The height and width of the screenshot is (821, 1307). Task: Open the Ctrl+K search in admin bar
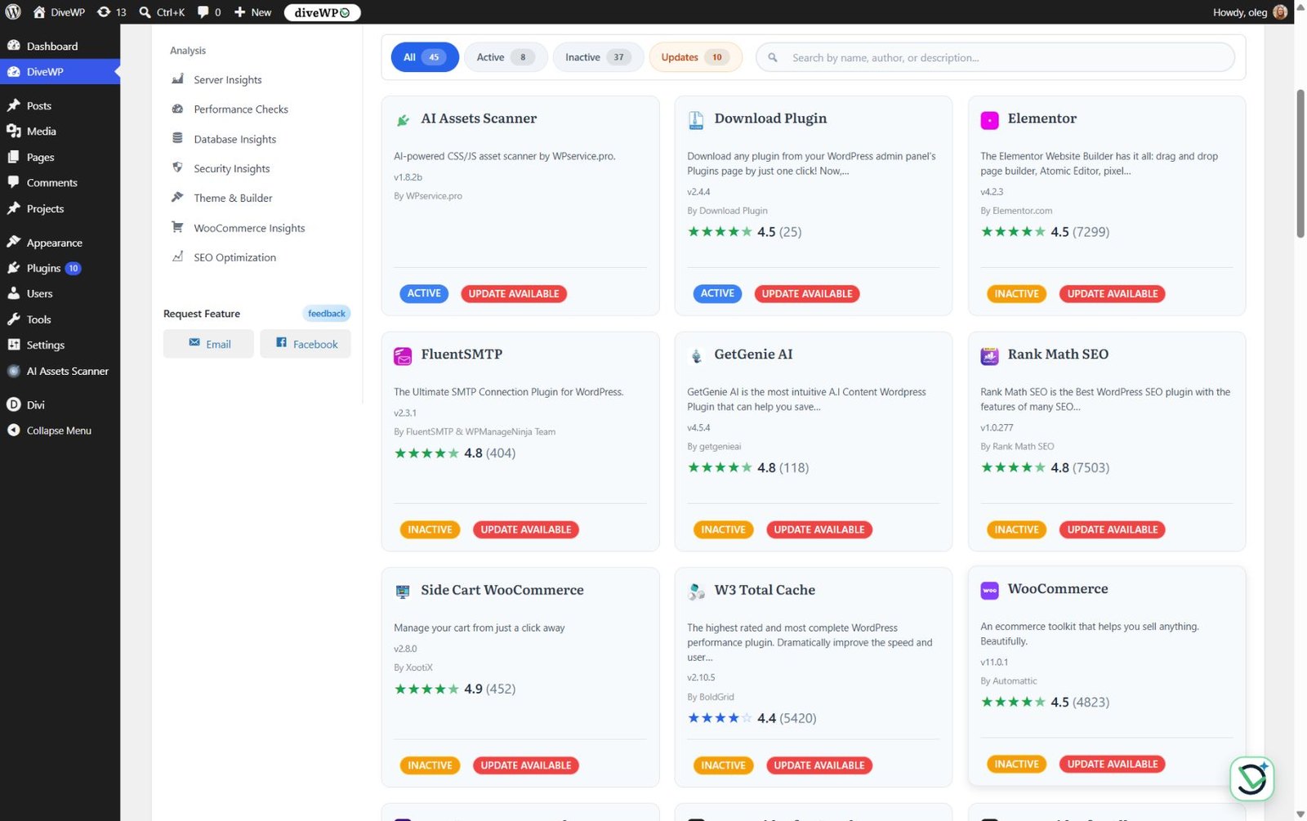point(162,12)
